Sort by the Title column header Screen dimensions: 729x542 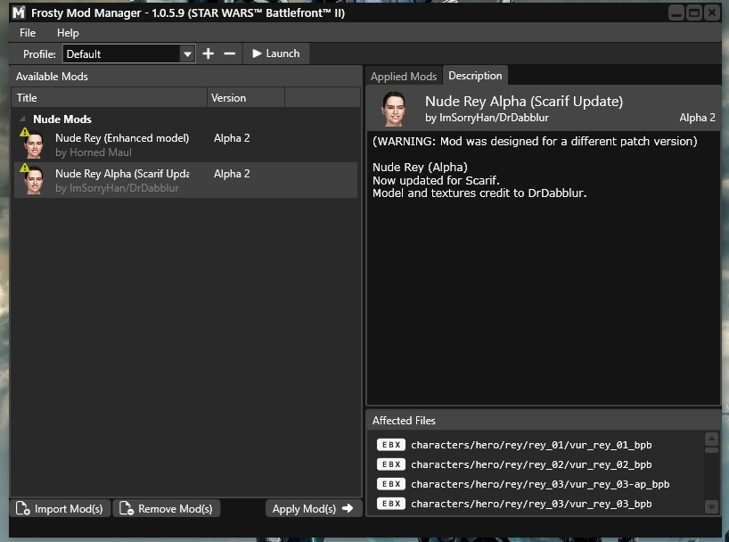coord(110,98)
